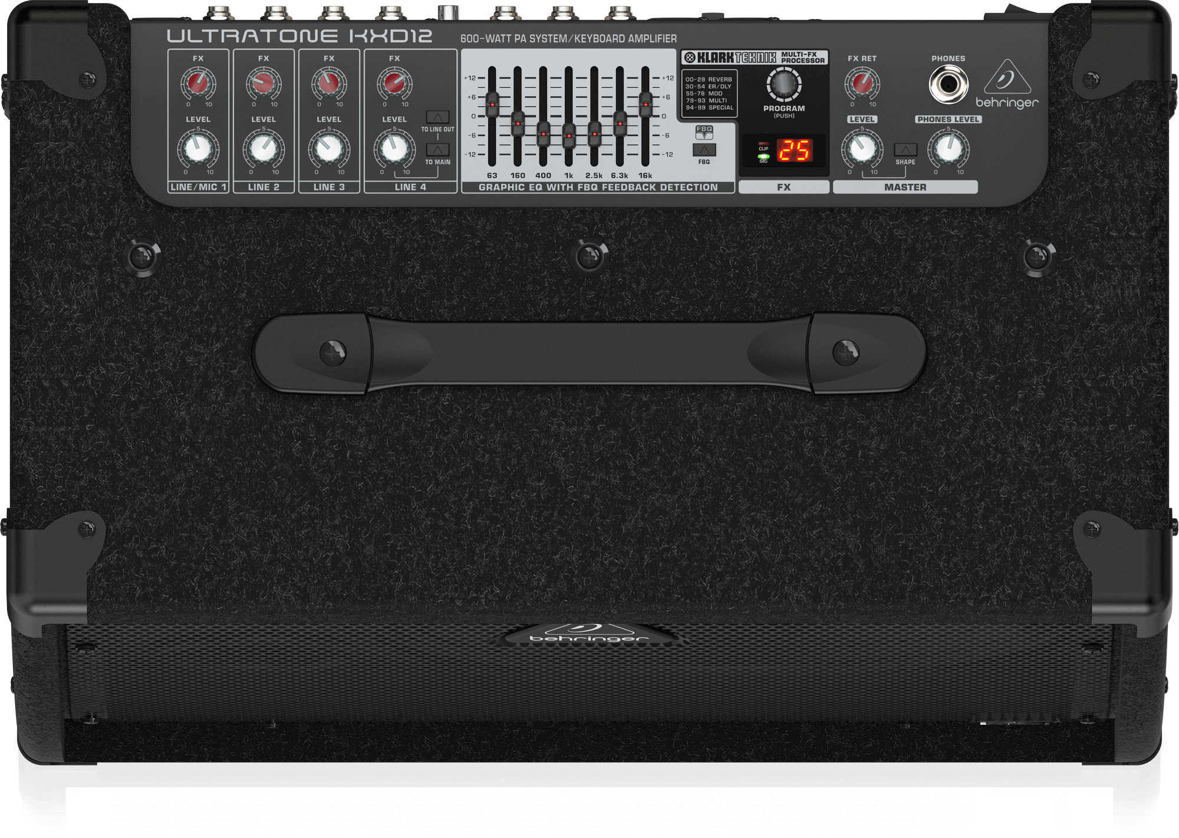Click the effects preset list label
Viewport: 1179px width, 838px height.
click(x=709, y=93)
